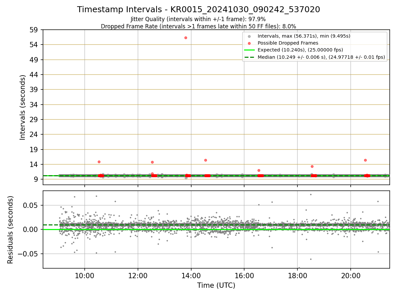
Task: Click the red dropped-frame point above 18:30
Action: pyautogui.click(x=312, y=166)
